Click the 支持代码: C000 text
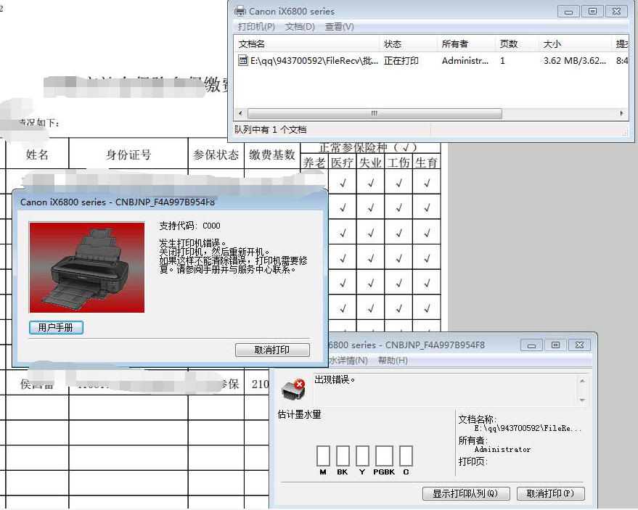The width and height of the screenshot is (638, 510). (x=189, y=226)
